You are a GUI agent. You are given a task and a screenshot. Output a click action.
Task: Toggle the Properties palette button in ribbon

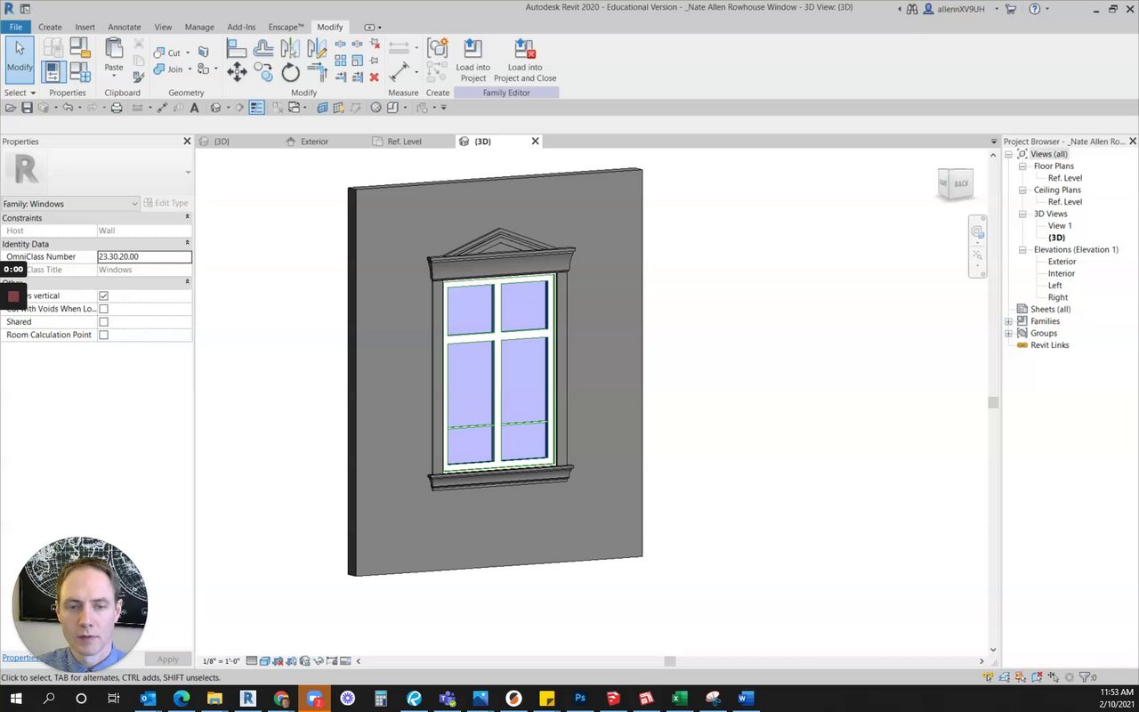(53, 71)
